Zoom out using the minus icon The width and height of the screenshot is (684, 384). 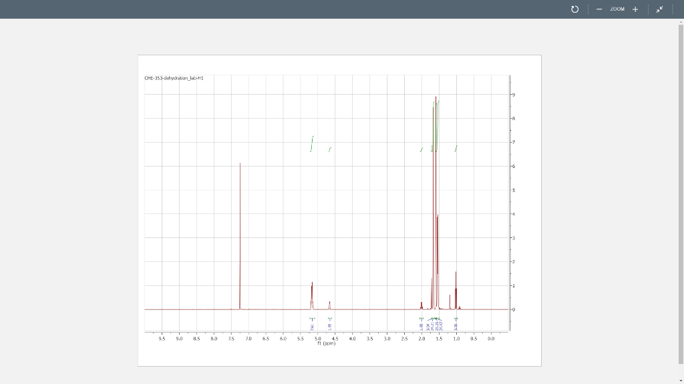(599, 9)
